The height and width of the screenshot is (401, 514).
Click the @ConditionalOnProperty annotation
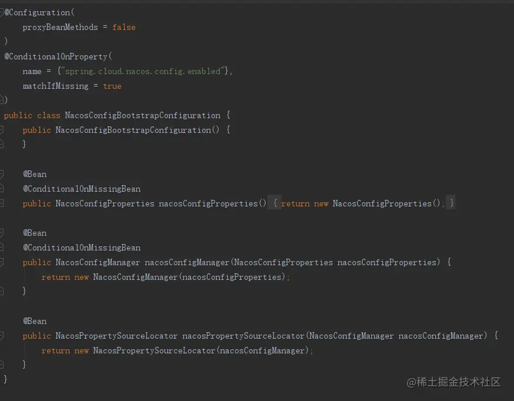click(x=56, y=56)
